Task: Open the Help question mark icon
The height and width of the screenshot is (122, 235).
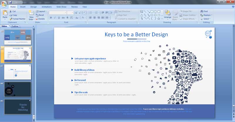Action: 233,7
